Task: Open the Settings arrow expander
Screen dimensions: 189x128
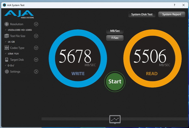Action: (x=36, y=72)
